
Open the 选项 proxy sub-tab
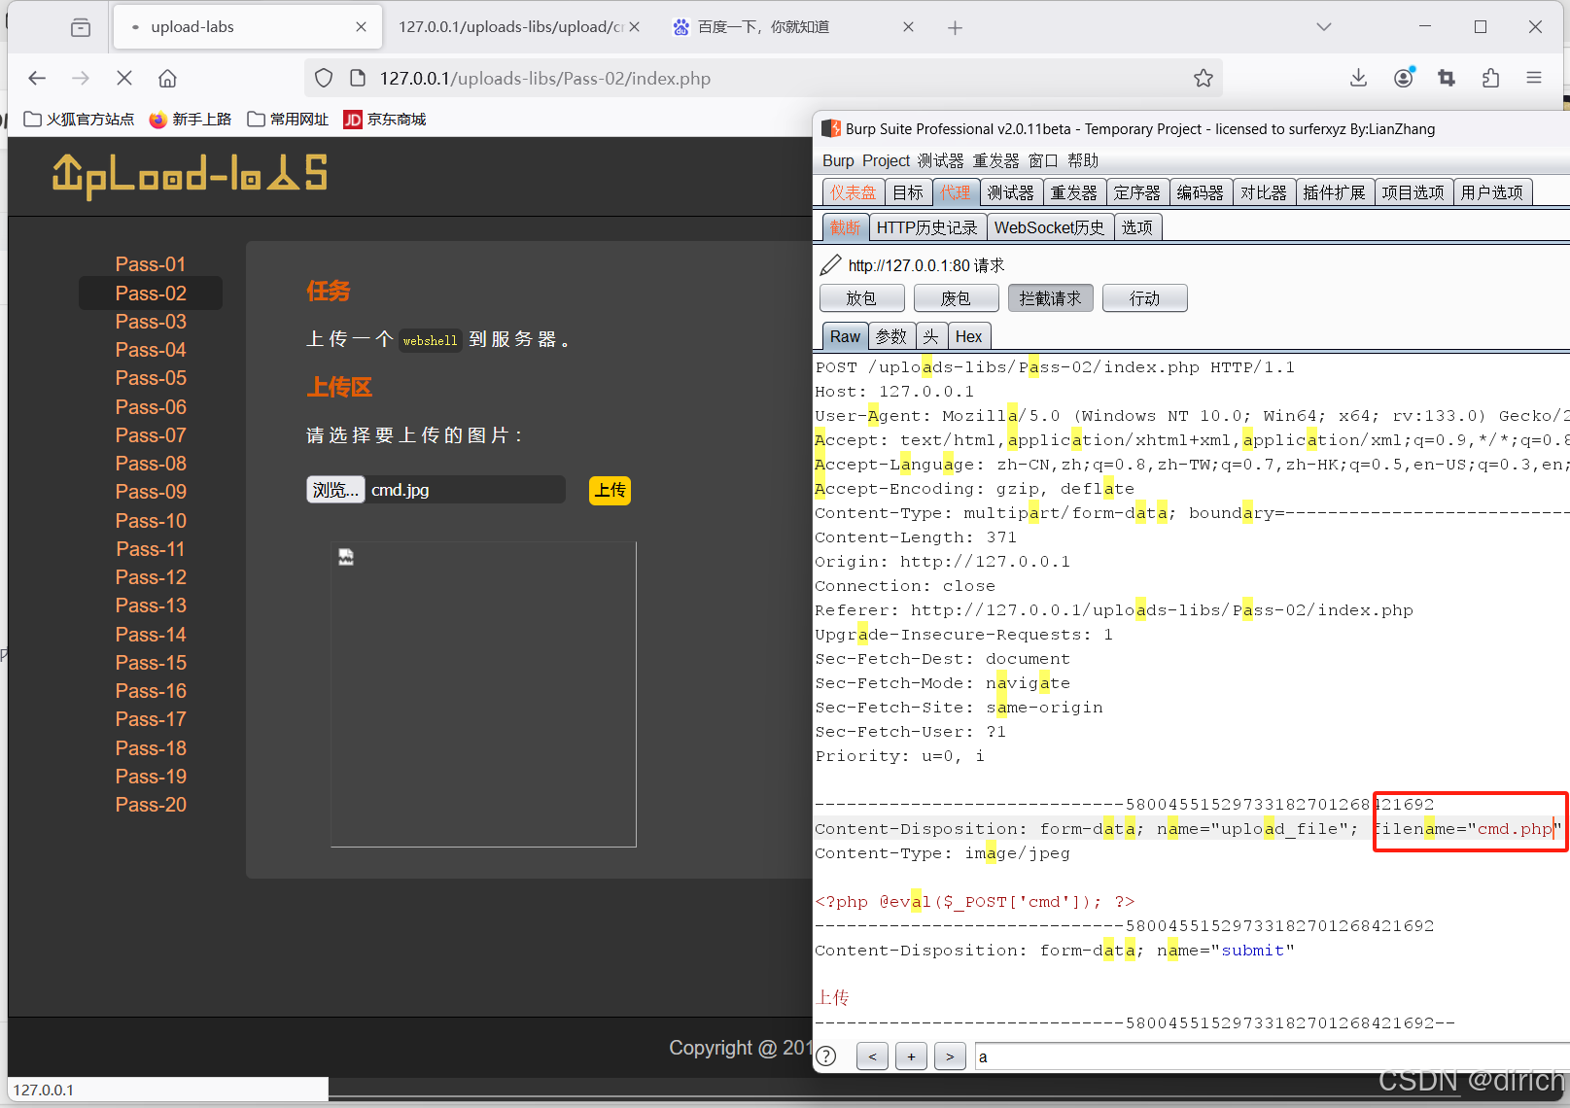click(x=1136, y=227)
